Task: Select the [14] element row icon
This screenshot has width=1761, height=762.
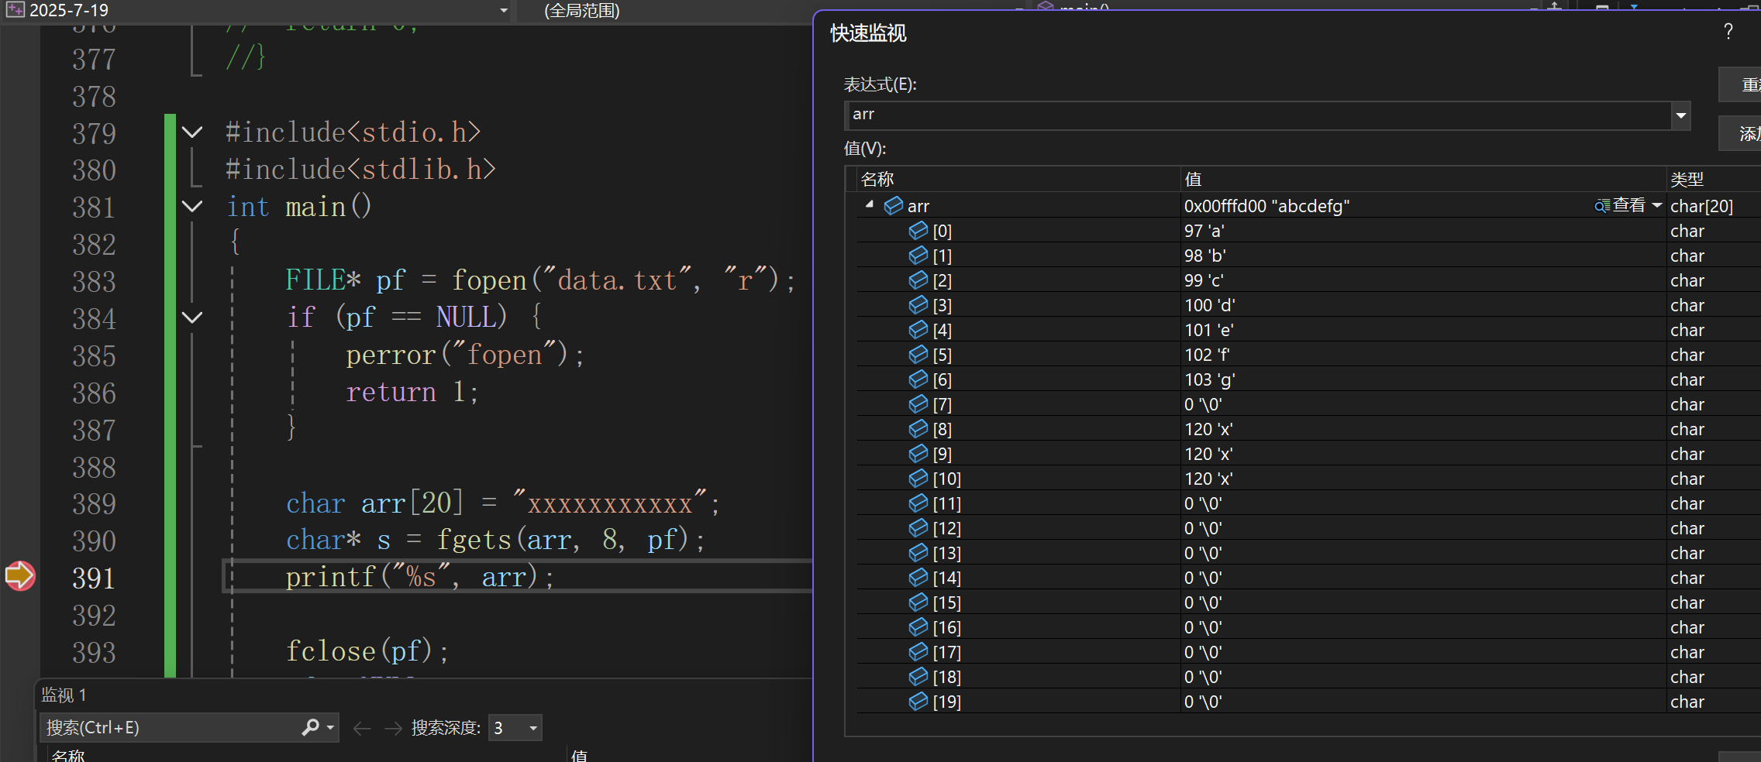Action: 918,577
